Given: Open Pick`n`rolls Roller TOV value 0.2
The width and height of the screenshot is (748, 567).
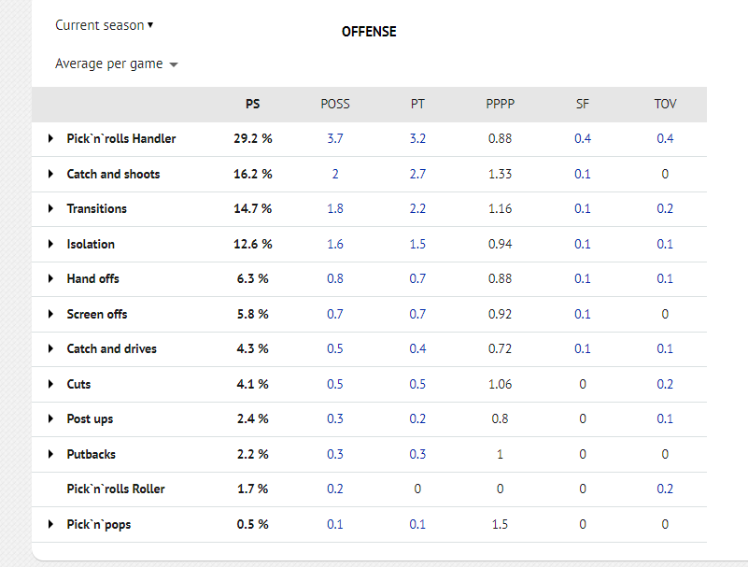Looking at the screenshot, I should (x=665, y=489).
